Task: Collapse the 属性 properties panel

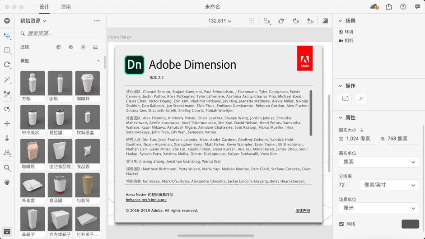Action: [x=340, y=118]
